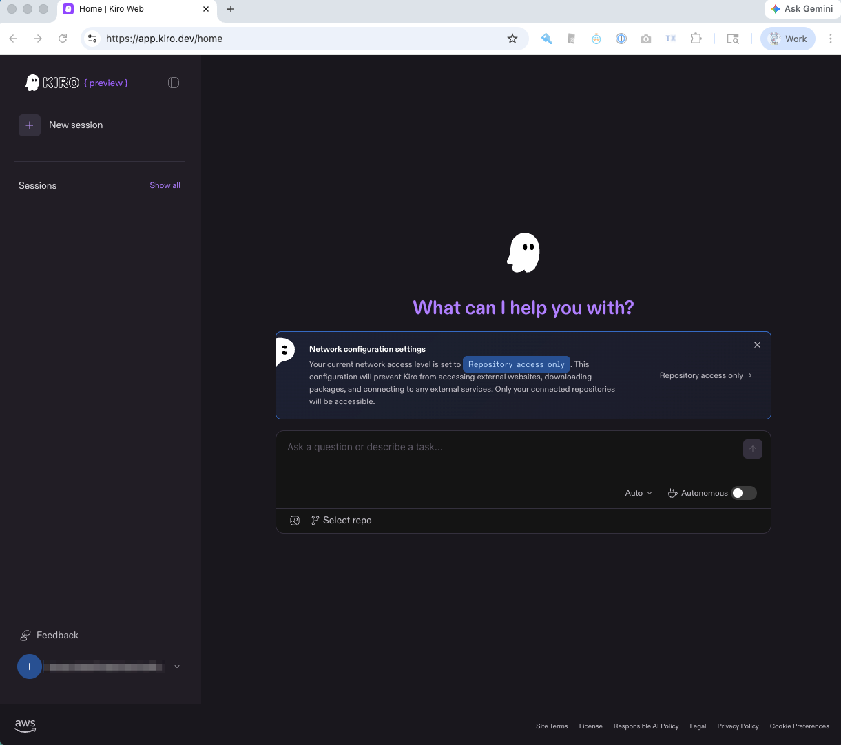
Task: Dismiss the Network configuration settings banner
Action: [x=758, y=345]
